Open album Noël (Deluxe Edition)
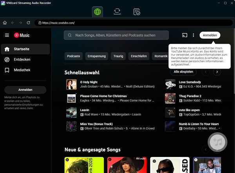 140,86
